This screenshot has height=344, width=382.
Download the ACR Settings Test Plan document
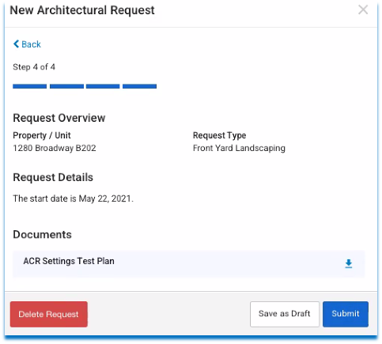[349, 263]
